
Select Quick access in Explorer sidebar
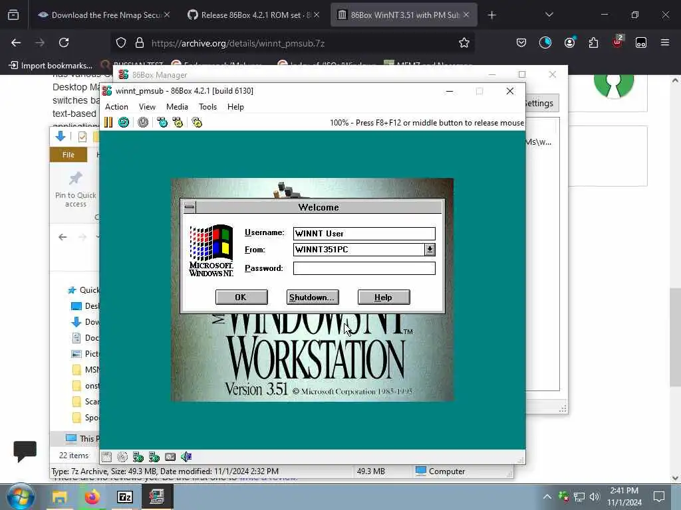click(x=84, y=290)
